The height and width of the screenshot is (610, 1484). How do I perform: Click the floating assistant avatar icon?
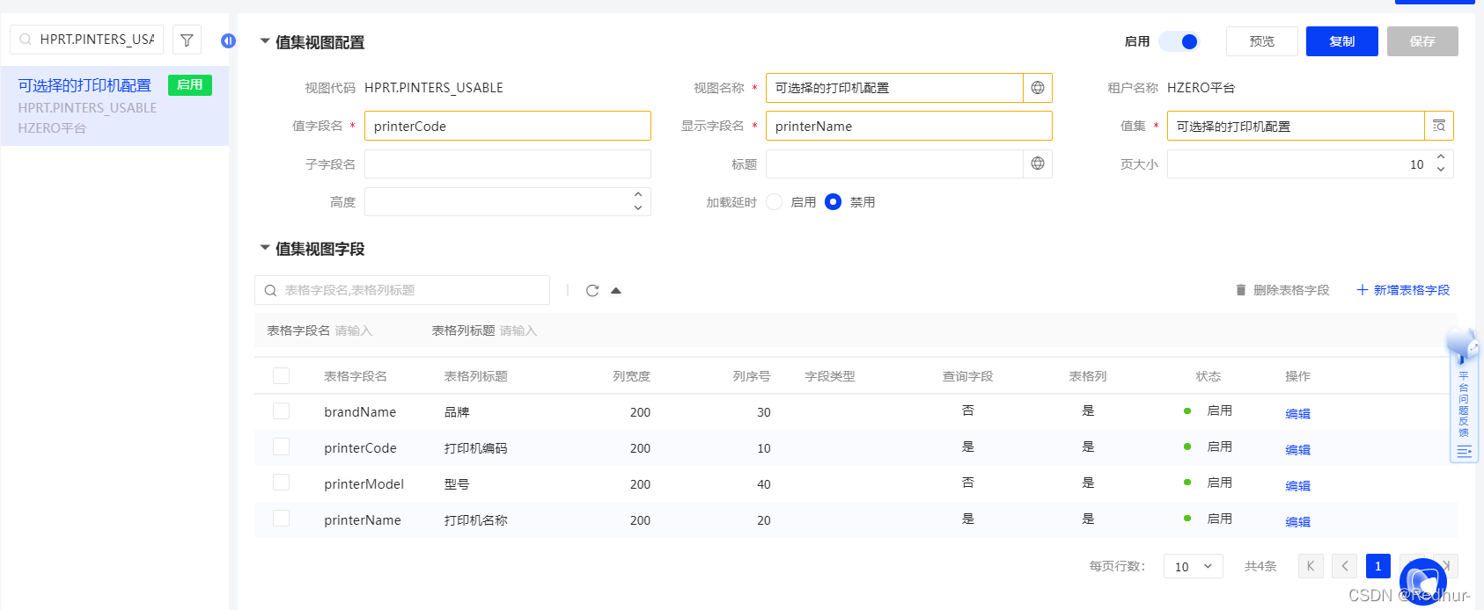click(1423, 581)
